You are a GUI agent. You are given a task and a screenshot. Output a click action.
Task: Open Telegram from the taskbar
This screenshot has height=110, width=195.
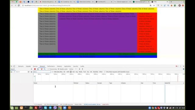[x=50, y=108]
